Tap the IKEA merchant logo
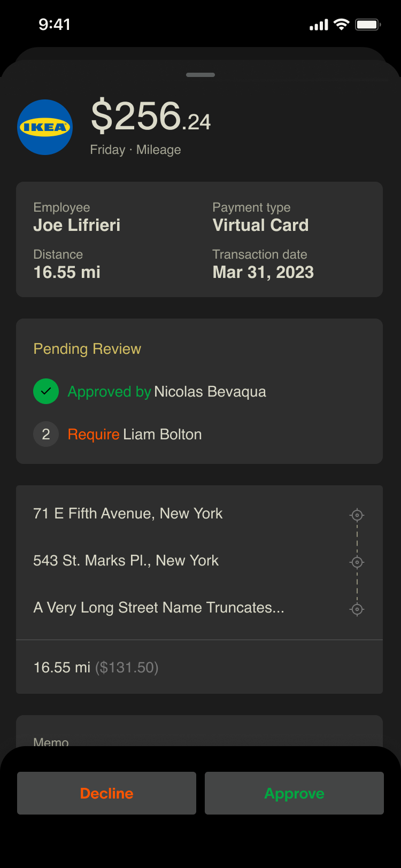Image resolution: width=401 pixels, height=868 pixels. [x=45, y=127]
